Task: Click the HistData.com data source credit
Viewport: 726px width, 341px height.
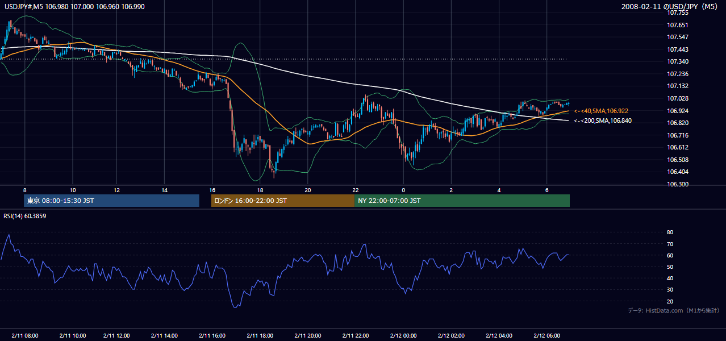Action: tap(673, 310)
